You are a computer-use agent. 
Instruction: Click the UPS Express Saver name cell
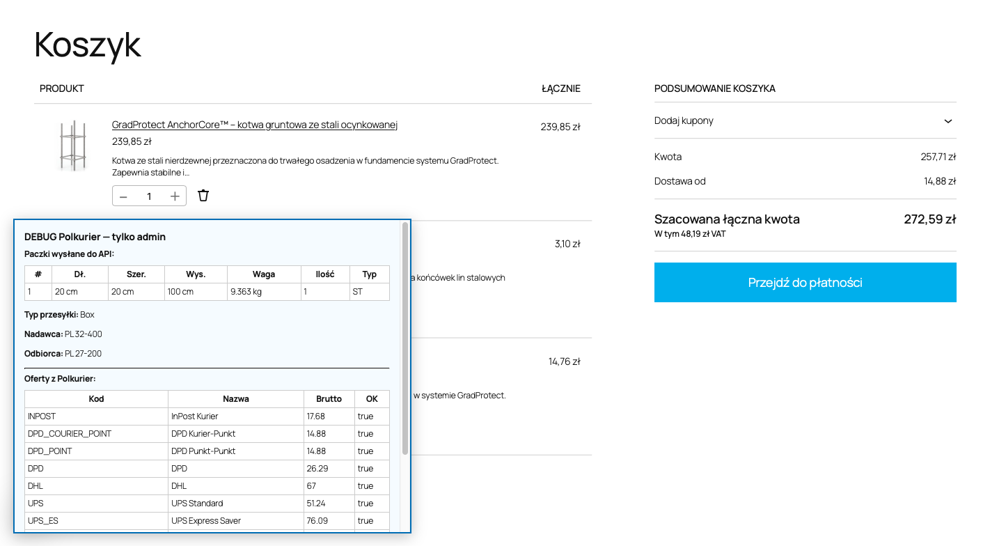236,521
